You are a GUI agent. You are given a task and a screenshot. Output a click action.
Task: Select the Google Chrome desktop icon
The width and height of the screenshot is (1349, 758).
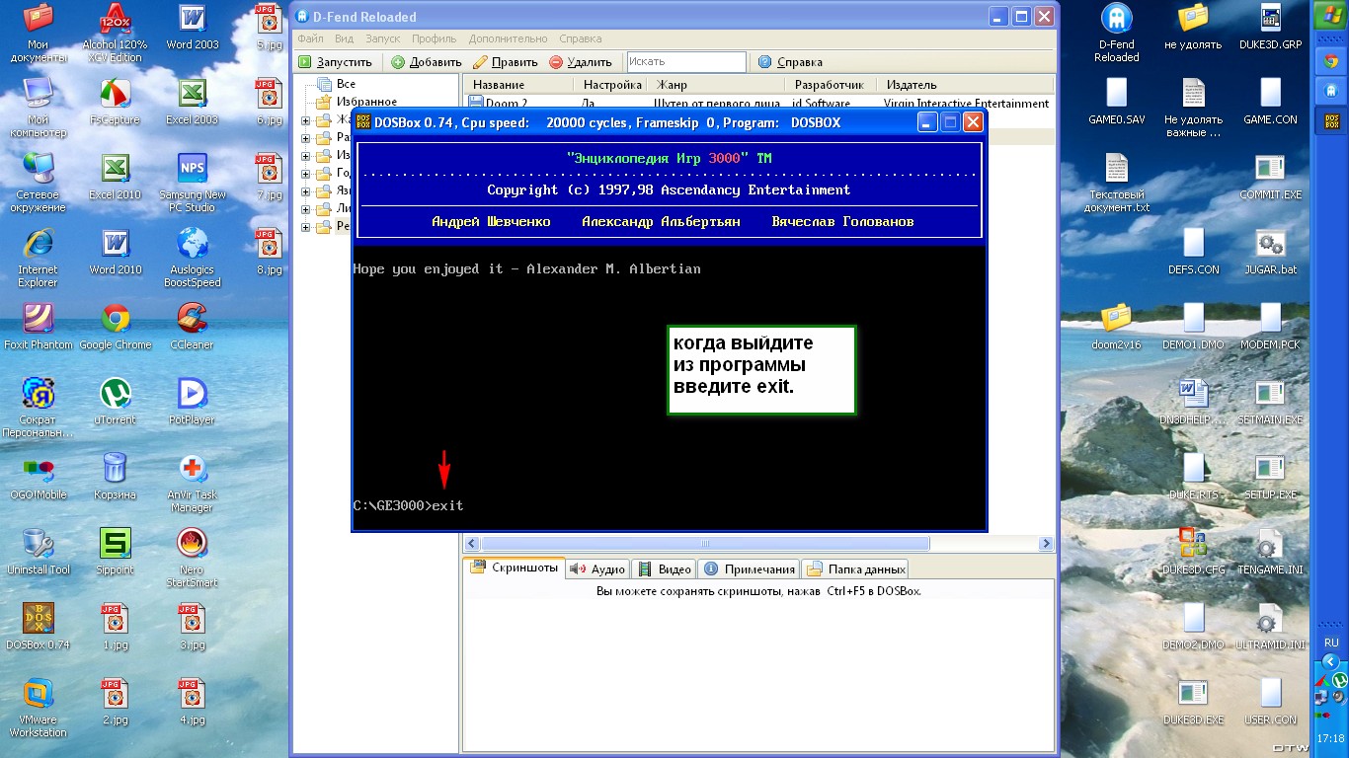(116, 328)
